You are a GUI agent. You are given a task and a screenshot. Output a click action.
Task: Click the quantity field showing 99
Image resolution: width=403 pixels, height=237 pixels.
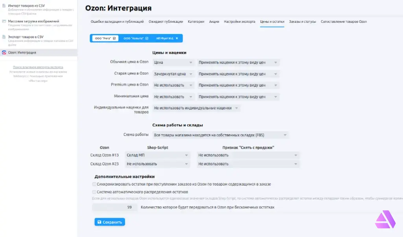pos(115,207)
